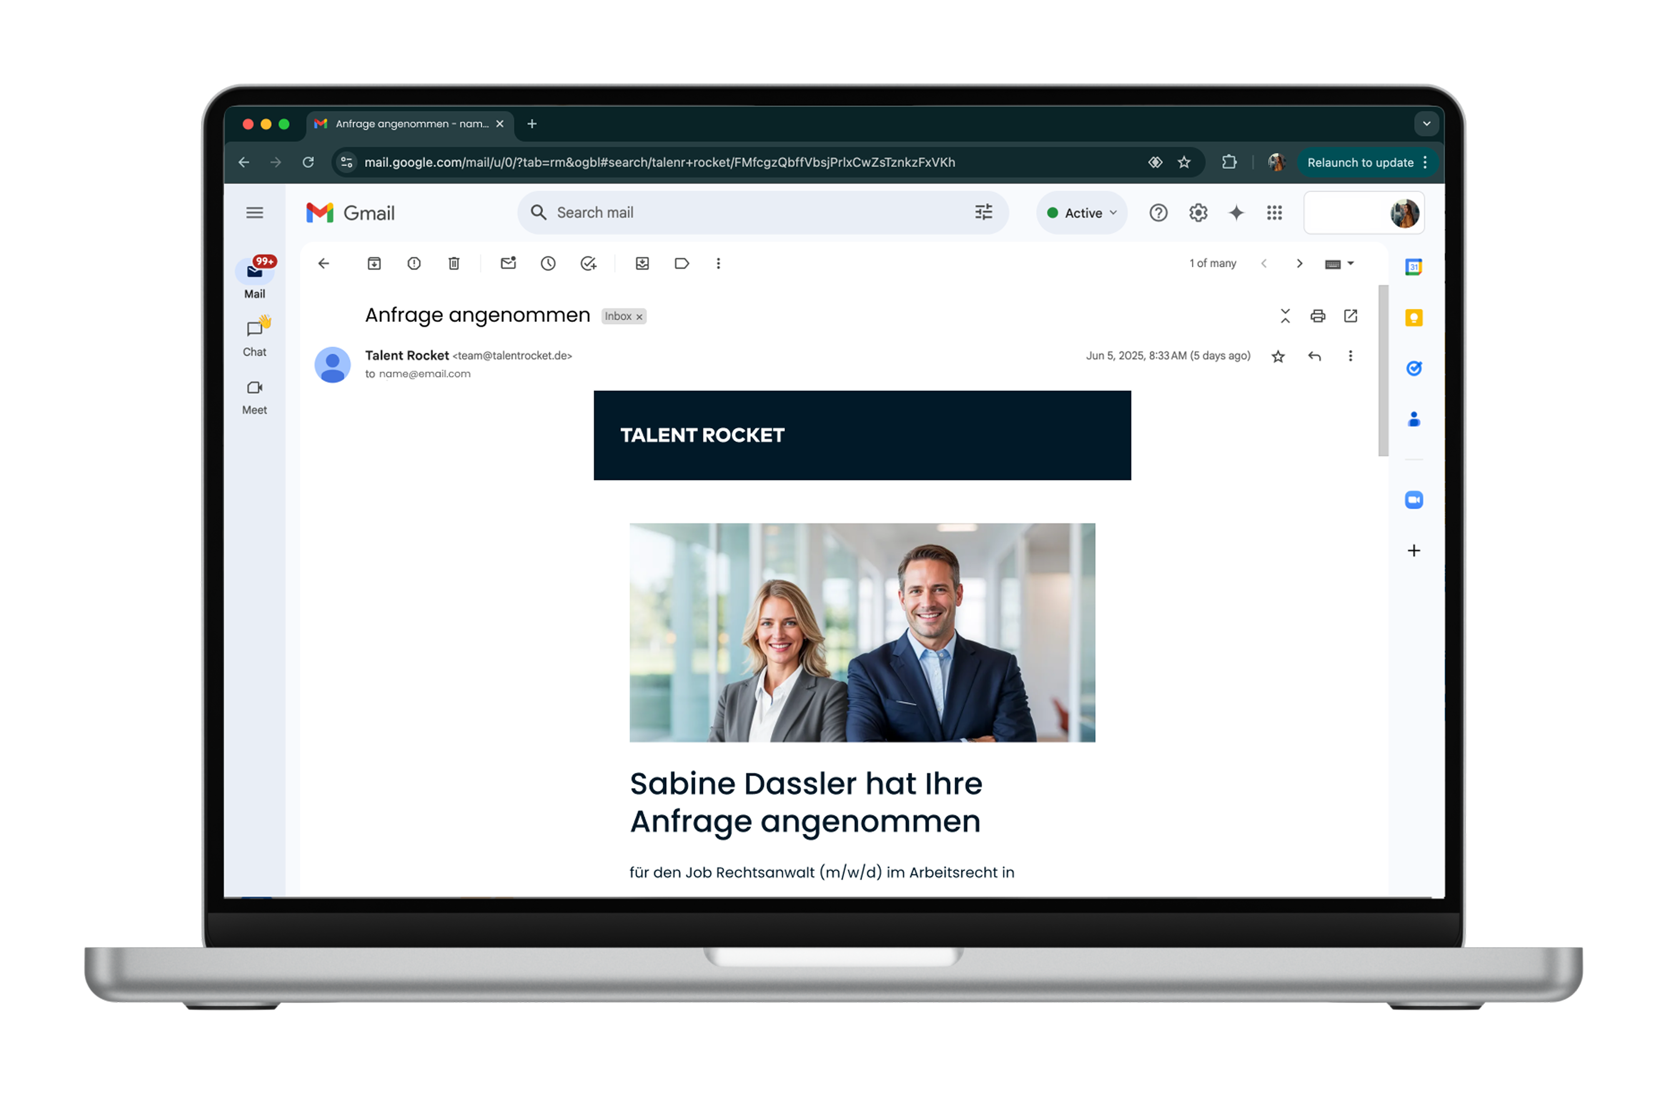Open Gmail settings gear
The image size is (1667, 1094).
1198,213
